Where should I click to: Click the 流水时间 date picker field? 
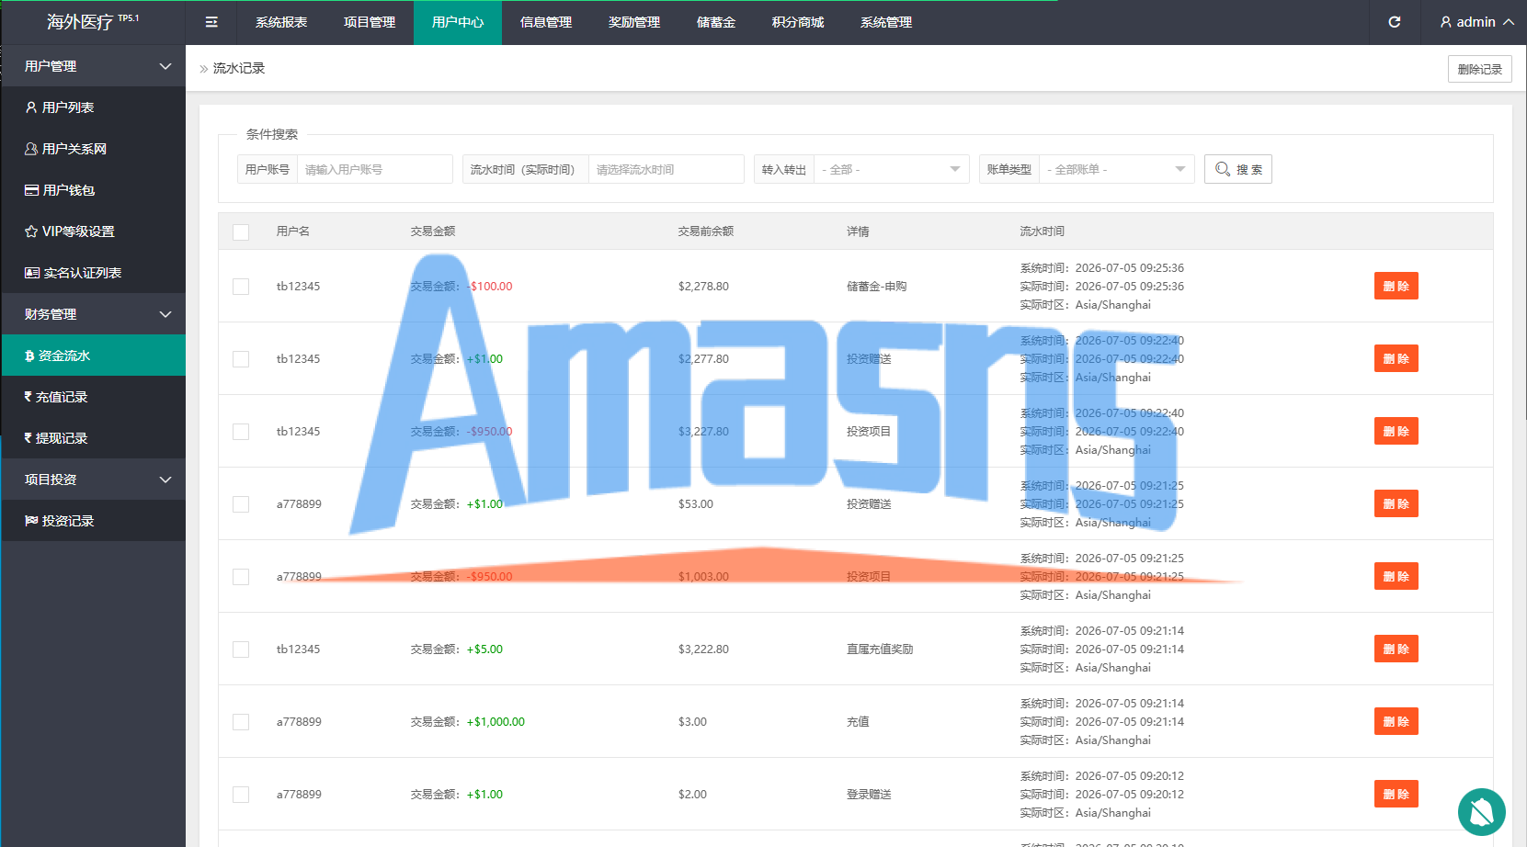(666, 169)
